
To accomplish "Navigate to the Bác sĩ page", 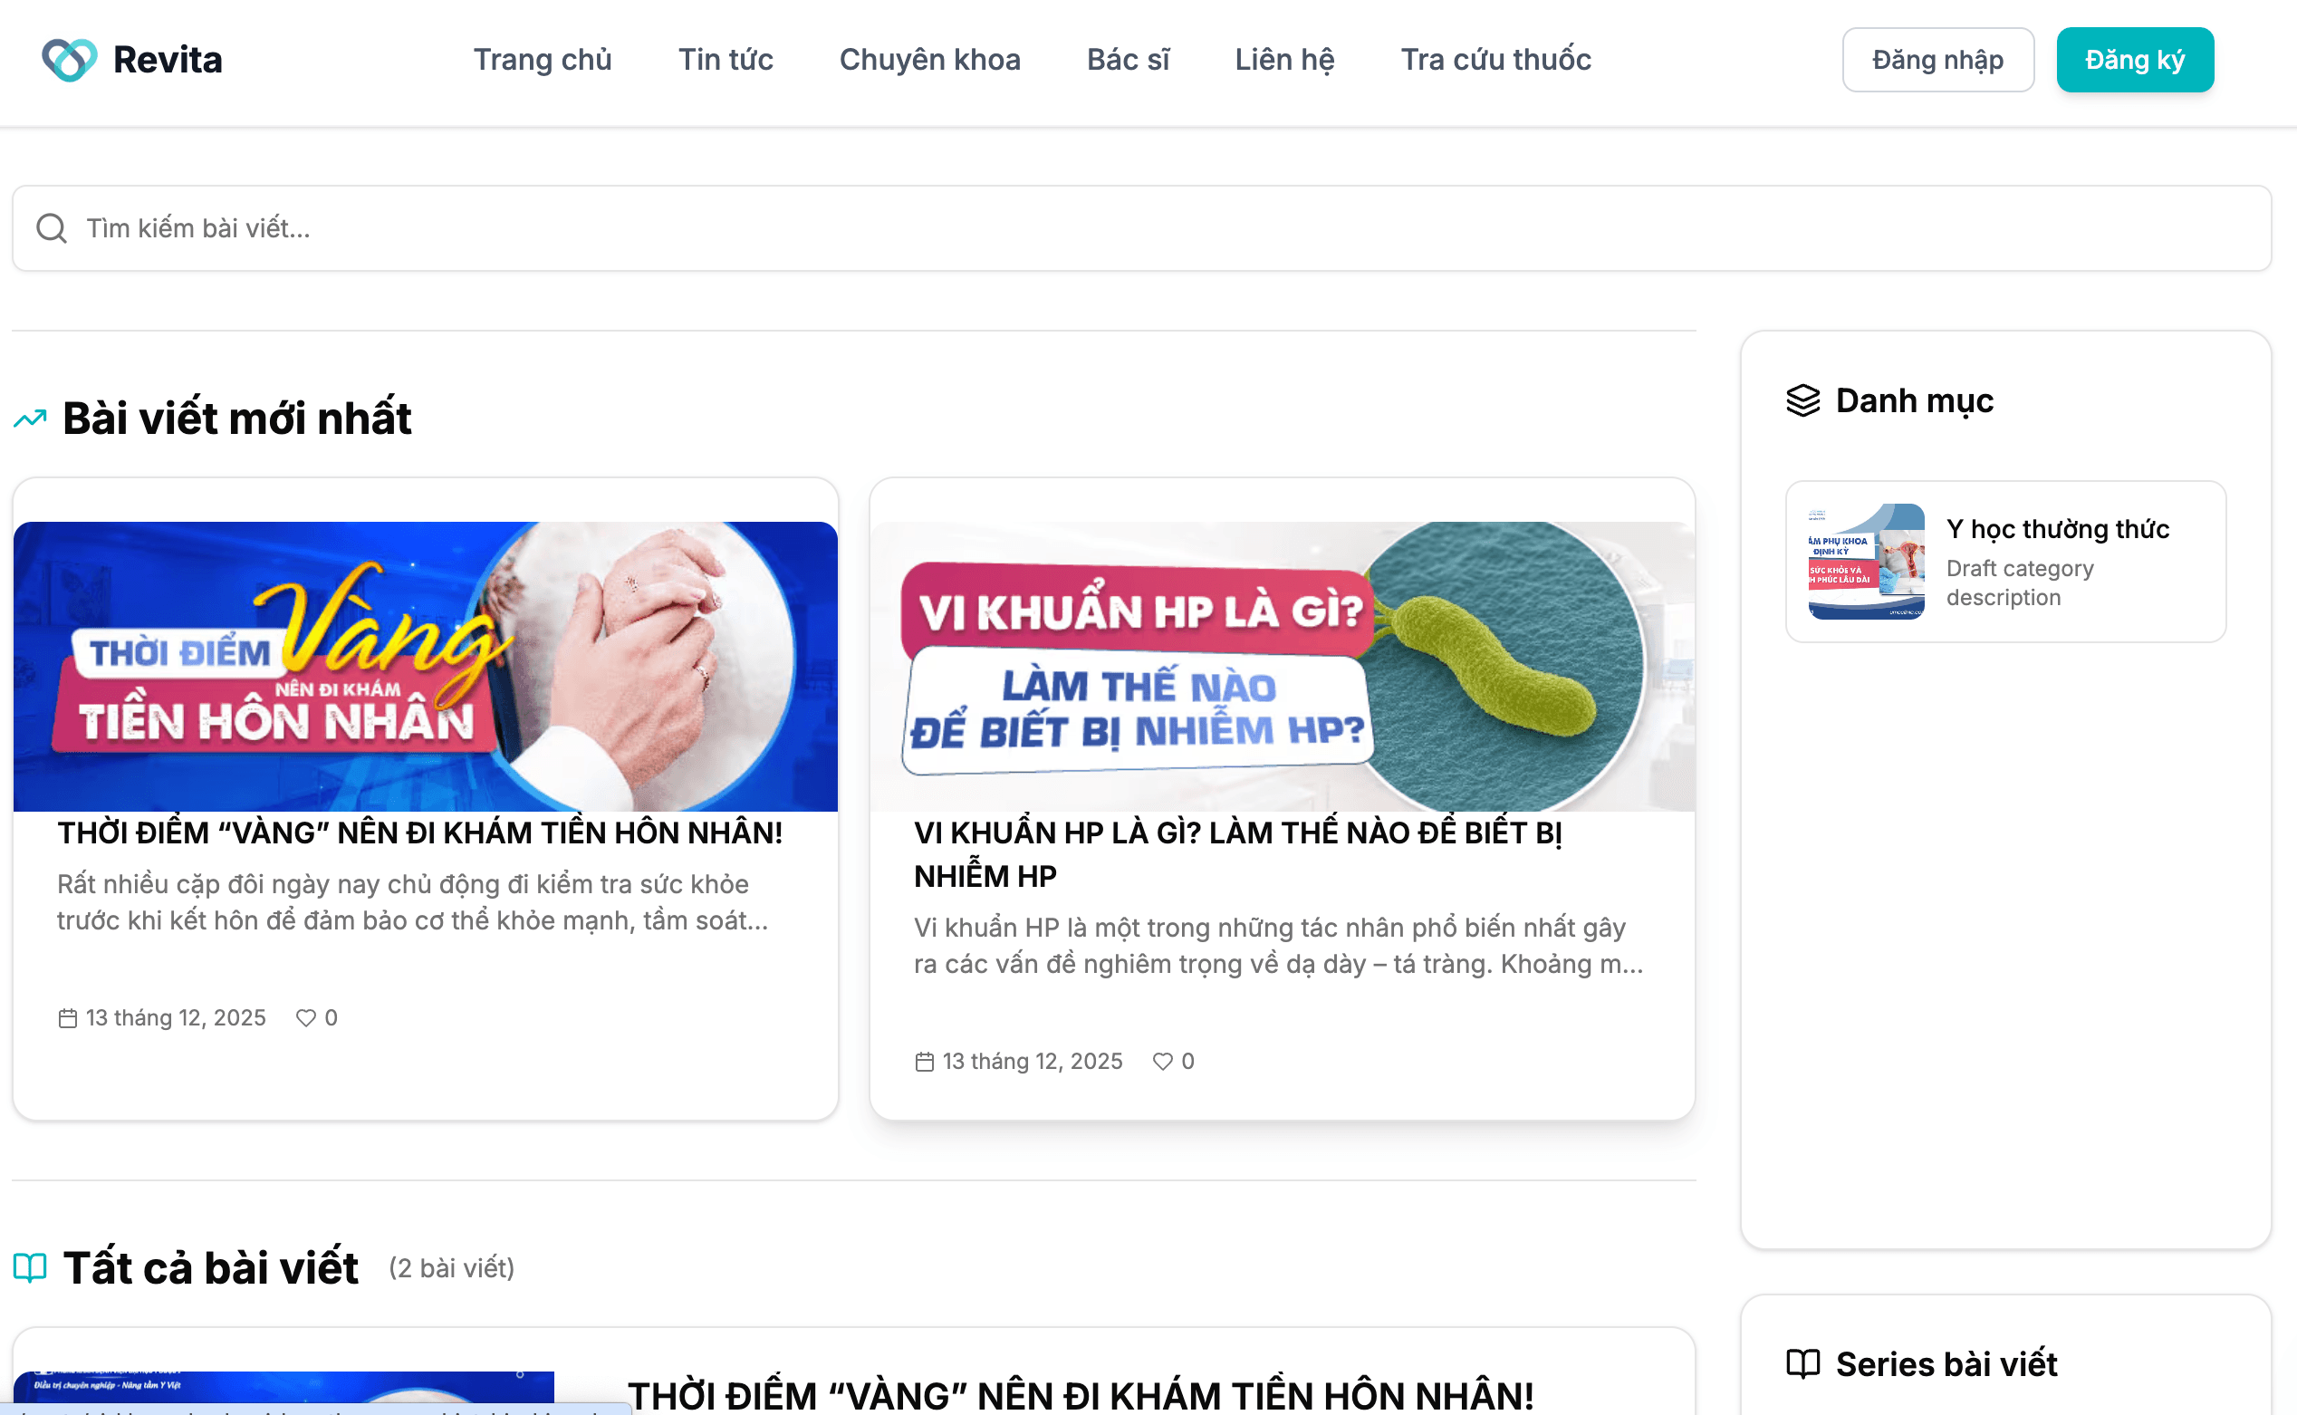I will coord(1129,60).
